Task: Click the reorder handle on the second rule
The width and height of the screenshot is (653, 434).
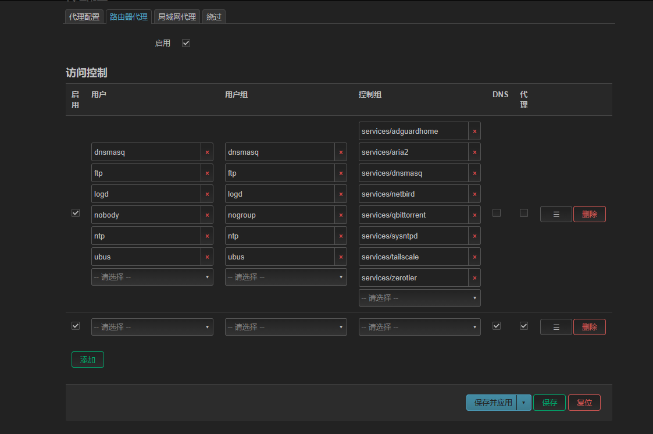Action: click(556, 327)
